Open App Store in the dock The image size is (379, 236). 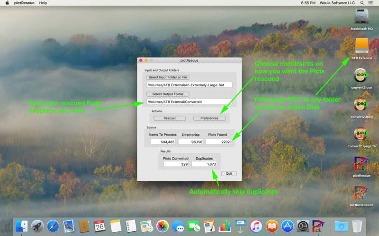288,227
